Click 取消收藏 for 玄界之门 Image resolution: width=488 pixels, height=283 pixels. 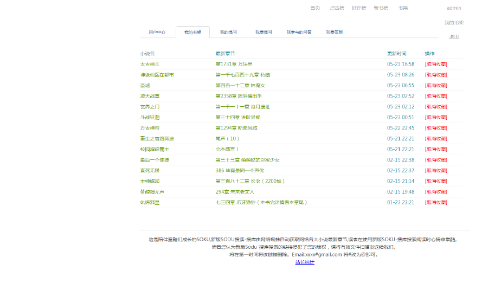[x=436, y=106]
